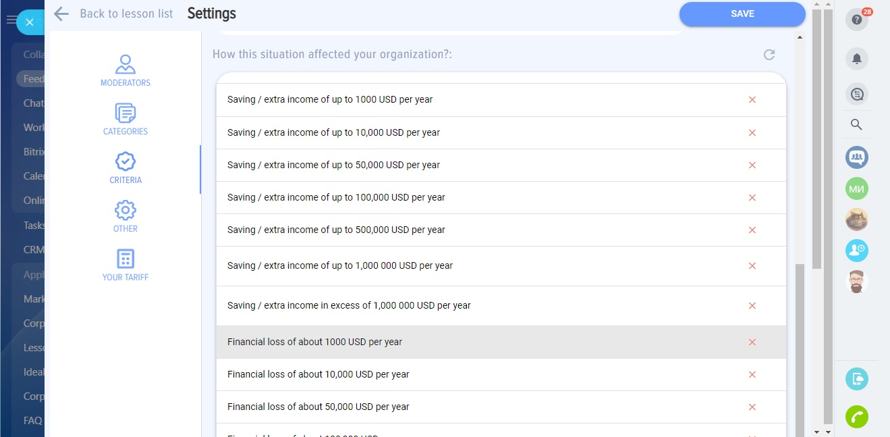Click the SAVE button
Image resolution: width=890 pixels, height=437 pixels.
pos(742,14)
